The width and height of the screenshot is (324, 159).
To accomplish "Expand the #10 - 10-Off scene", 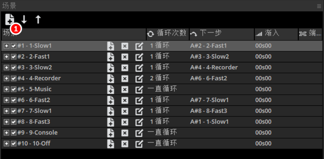I will coord(6,144).
